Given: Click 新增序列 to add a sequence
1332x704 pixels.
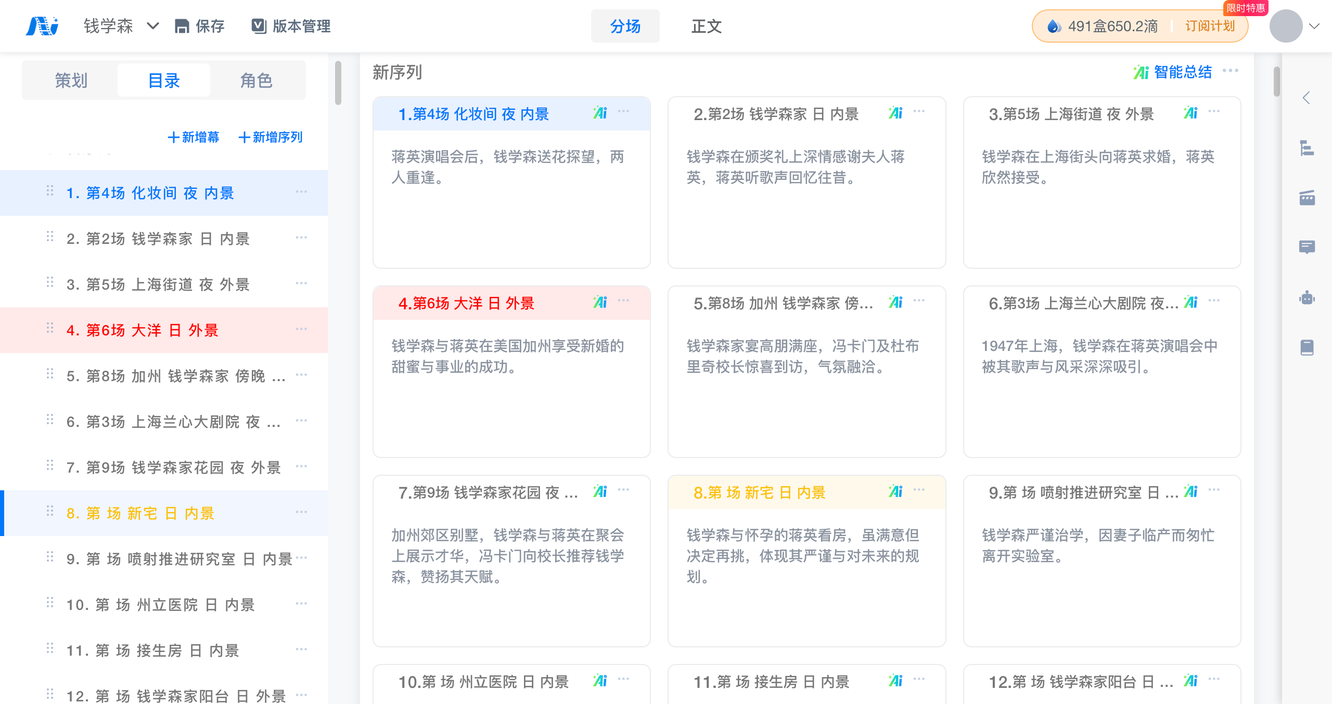Looking at the screenshot, I should 271,137.
